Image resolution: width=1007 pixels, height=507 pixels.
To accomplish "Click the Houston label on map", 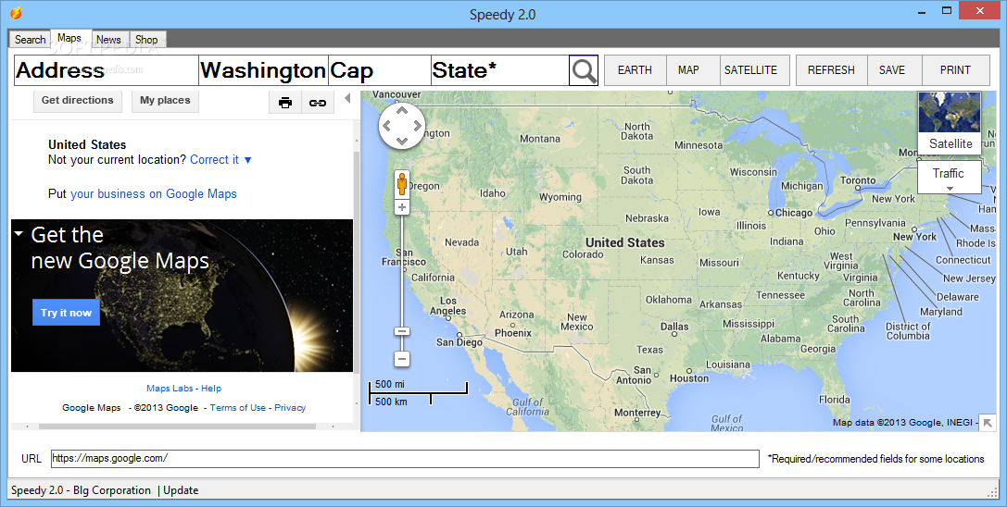I will click(x=689, y=378).
